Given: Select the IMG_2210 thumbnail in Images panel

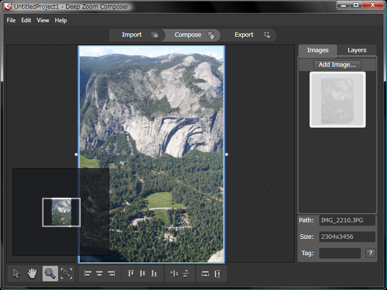Looking at the screenshot, I should click(x=338, y=100).
